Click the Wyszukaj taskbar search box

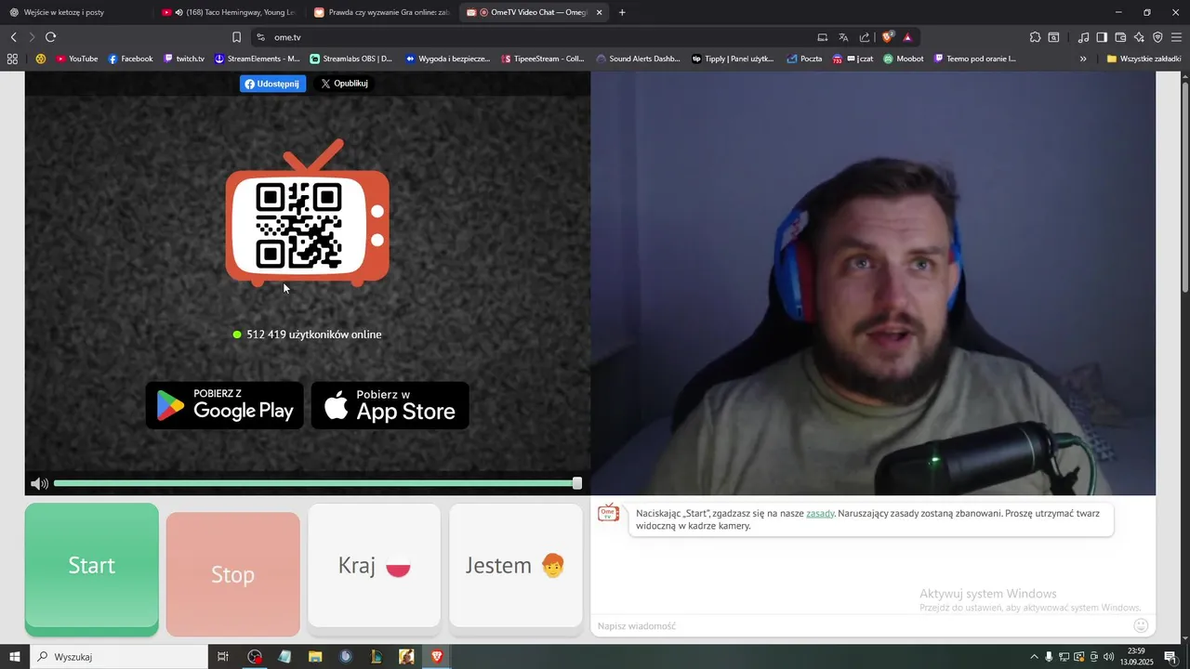(x=118, y=657)
